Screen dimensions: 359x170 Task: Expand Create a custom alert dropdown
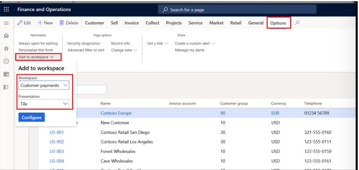point(195,43)
